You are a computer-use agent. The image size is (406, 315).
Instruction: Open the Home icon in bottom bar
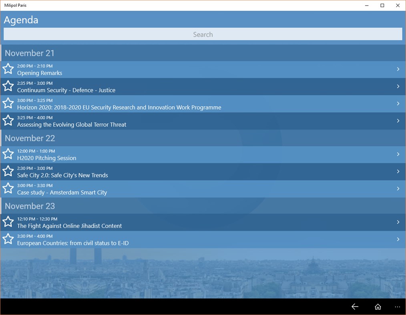[378, 307]
